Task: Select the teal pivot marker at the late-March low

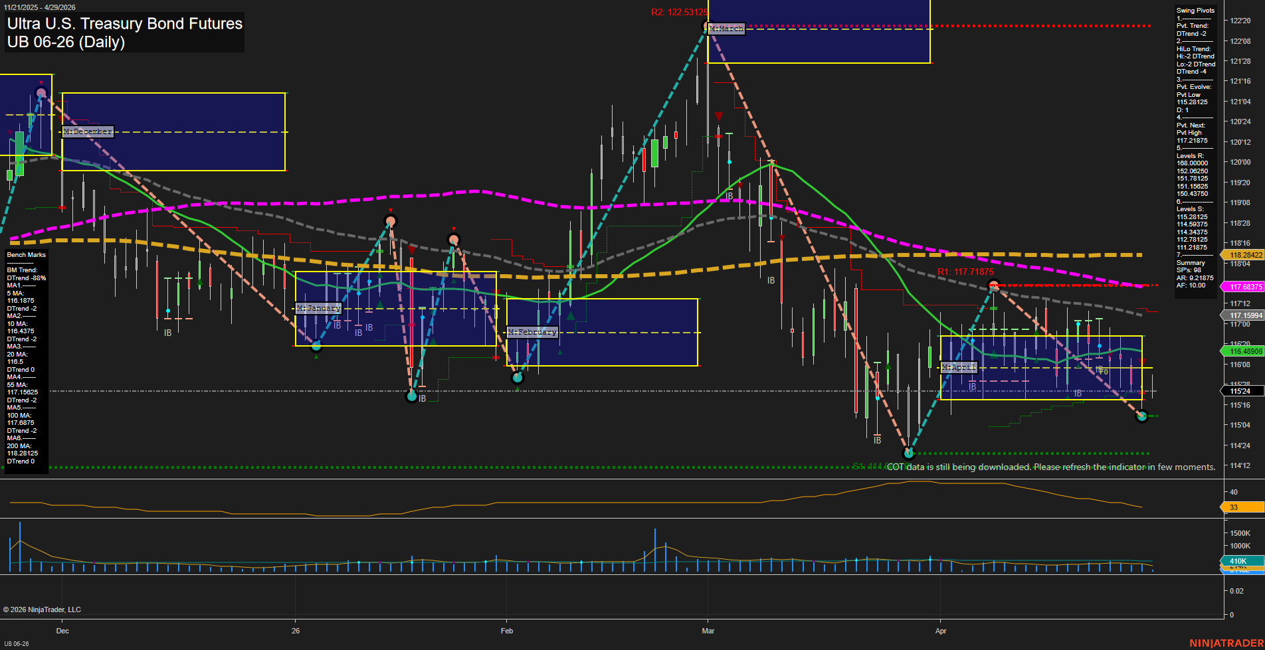Action: pos(909,453)
